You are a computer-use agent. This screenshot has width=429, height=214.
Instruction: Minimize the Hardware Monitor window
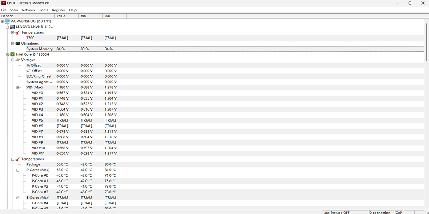[x=397, y=3]
